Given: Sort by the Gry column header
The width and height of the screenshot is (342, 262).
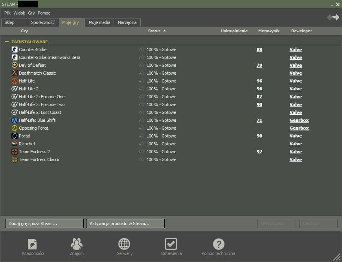Looking at the screenshot, I should point(24,31).
